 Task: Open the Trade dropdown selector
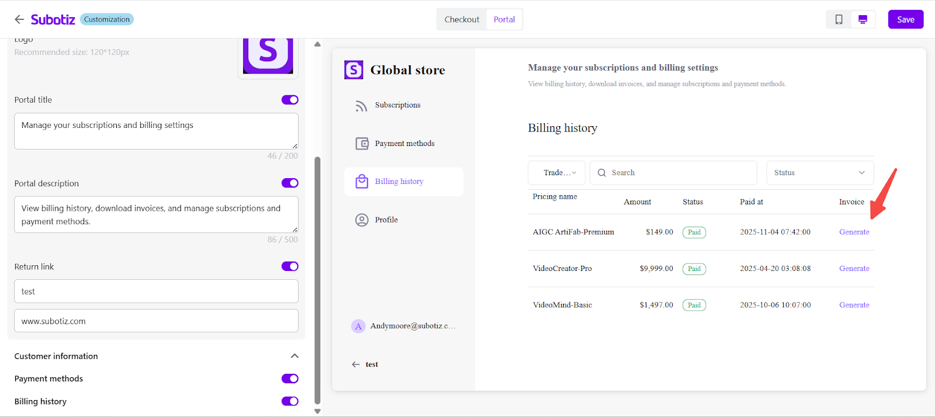pyautogui.click(x=556, y=173)
